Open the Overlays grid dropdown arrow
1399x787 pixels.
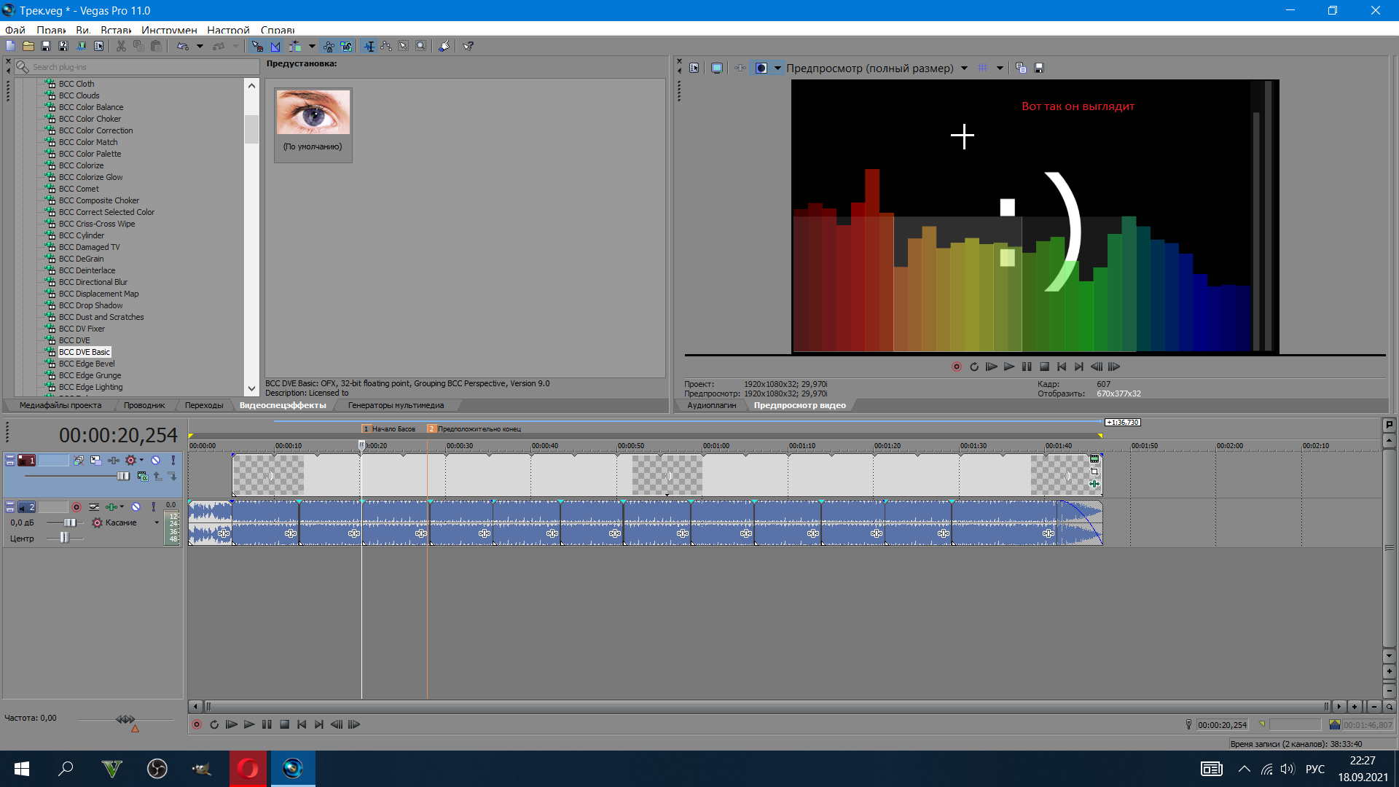(x=1000, y=68)
